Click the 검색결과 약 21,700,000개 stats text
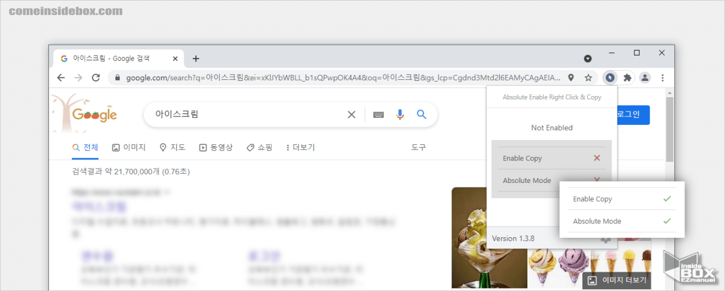The width and height of the screenshot is (725, 291). pos(130,171)
